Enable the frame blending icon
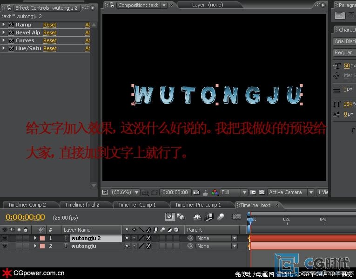Image resolution: width=356 pixels, height=279 pixels. (209, 217)
